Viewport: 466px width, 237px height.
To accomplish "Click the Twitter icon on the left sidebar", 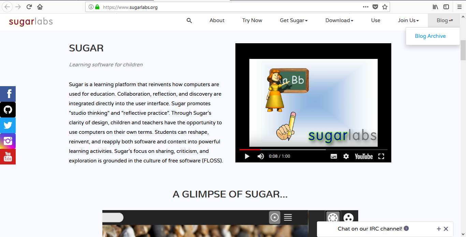I will pyautogui.click(x=8, y=125).
